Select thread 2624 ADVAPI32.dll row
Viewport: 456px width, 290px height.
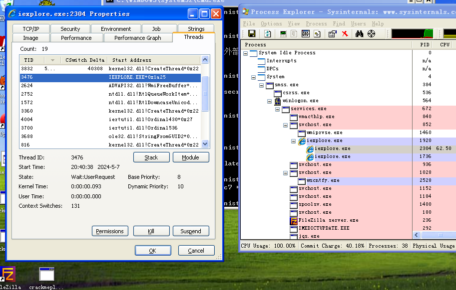(x=110, y=86)
